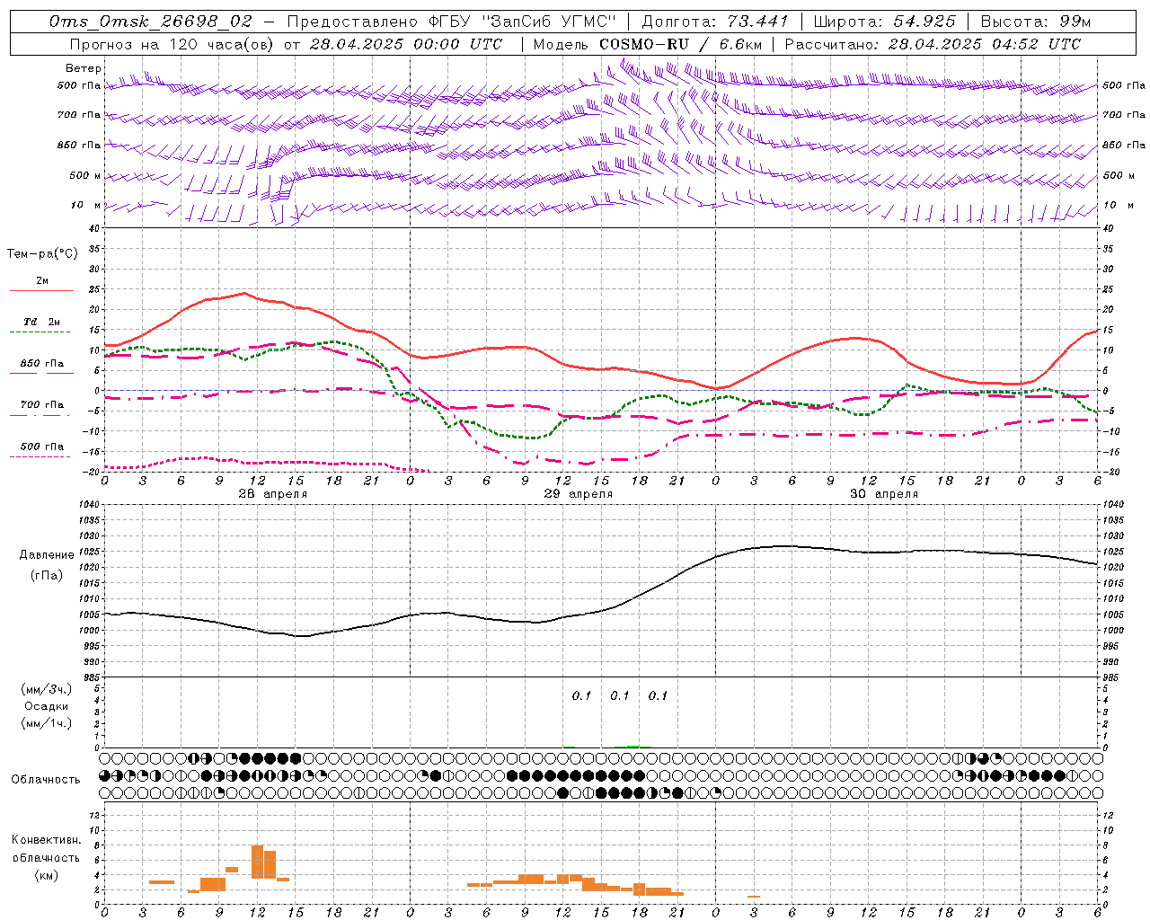
Task: Click the small orange convective bar on 30 апреля
Action: (x=754, y=897)
